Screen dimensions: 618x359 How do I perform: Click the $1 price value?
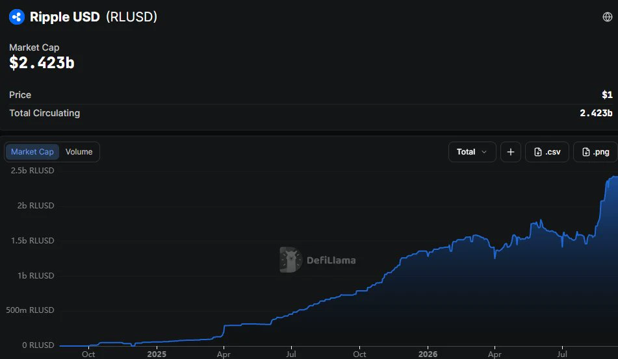tap(607, 95)
